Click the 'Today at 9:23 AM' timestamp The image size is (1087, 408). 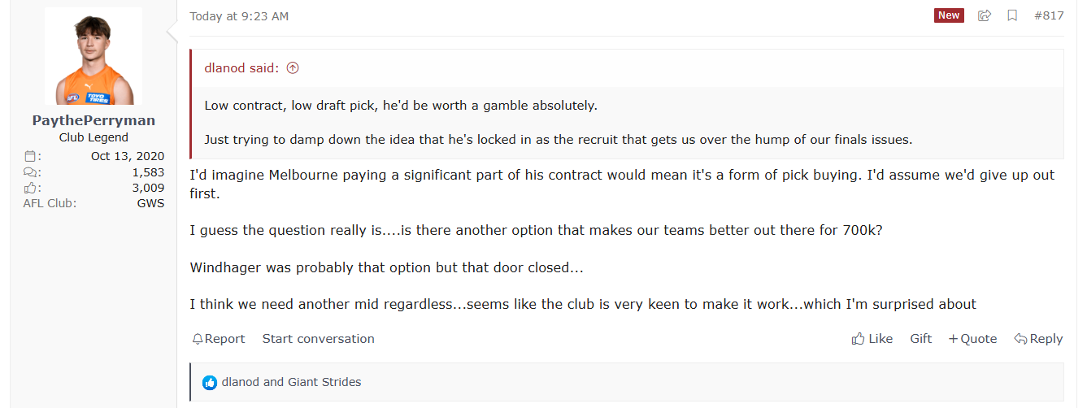(239, 16)
